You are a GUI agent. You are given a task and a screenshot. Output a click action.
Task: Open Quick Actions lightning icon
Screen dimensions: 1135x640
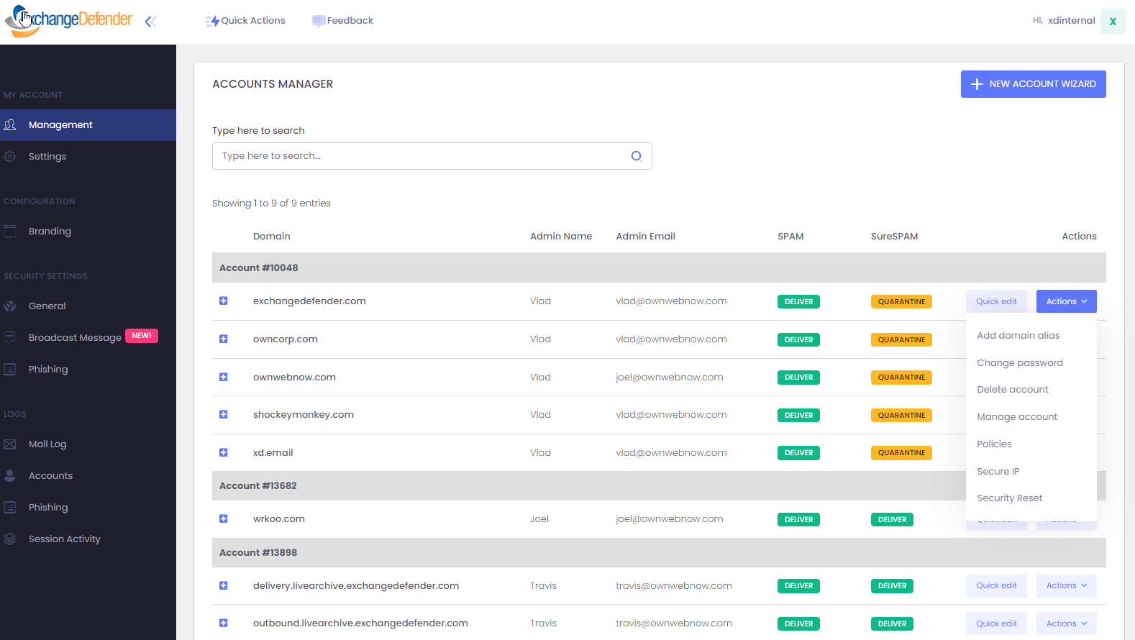coord(212,22)
